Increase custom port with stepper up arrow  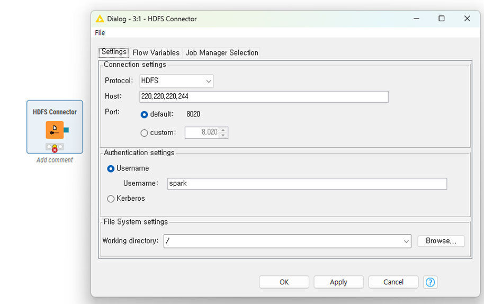223,130
